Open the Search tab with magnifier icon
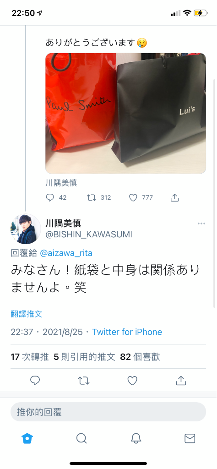The height and width of the screenshot is (469, 217). (x=81, y=438)
